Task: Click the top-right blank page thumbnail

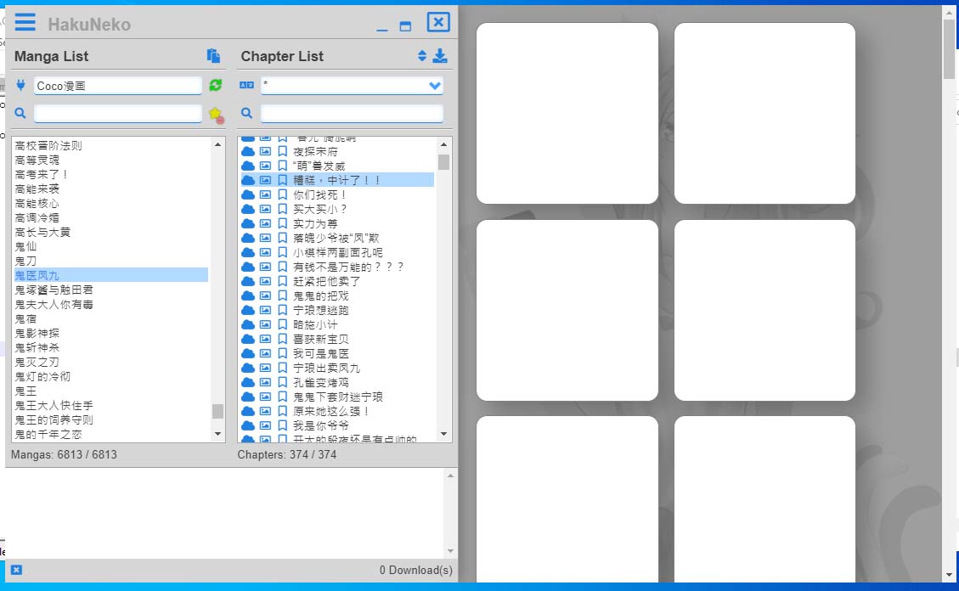Action: [764, 113]
